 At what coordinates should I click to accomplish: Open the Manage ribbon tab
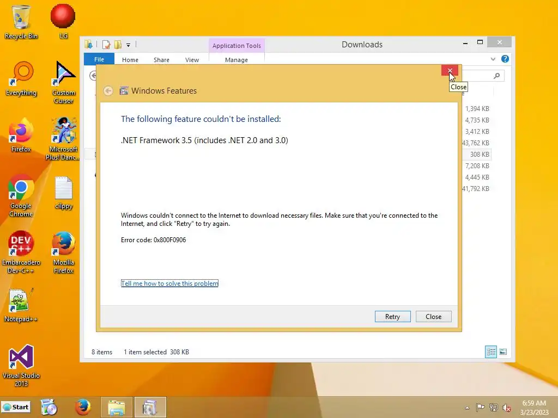(x=236, y=60)
